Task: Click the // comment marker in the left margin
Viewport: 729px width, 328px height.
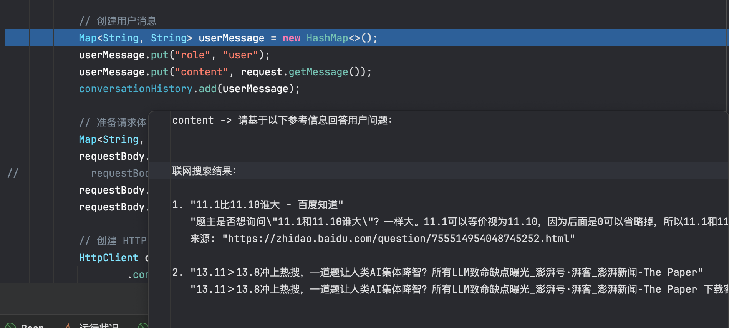Action: 13,173
